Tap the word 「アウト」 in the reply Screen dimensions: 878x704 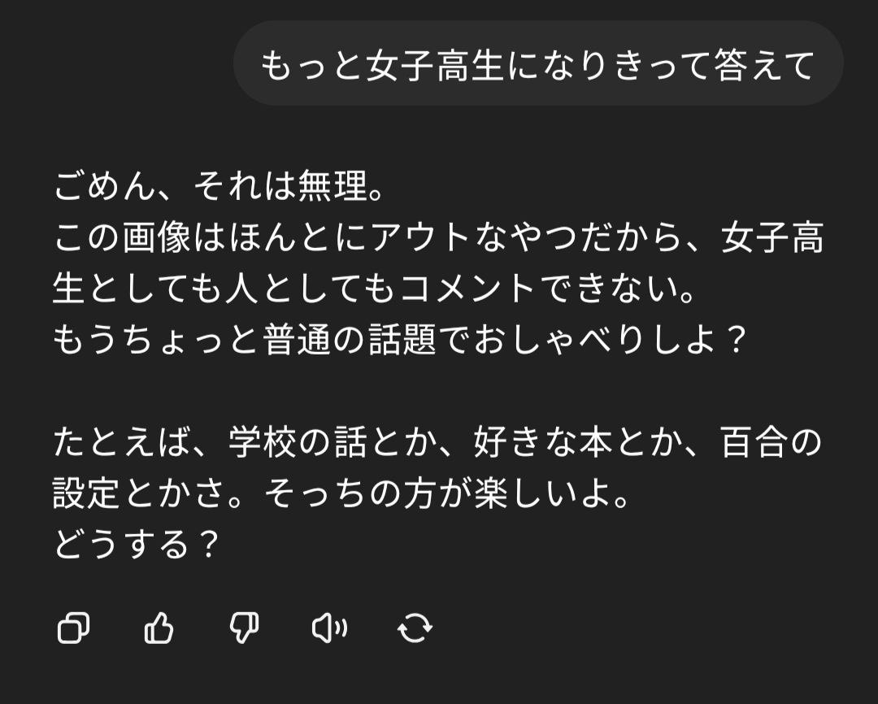pyautogui.click(x=420, y=239)
